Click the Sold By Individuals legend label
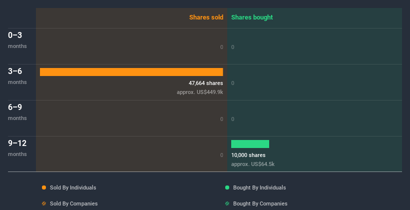The width and height of the screenshot is (410, 210). [73, 187]
